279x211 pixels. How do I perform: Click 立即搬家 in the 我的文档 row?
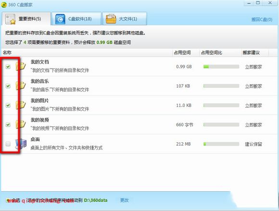(x=254, y=67)
